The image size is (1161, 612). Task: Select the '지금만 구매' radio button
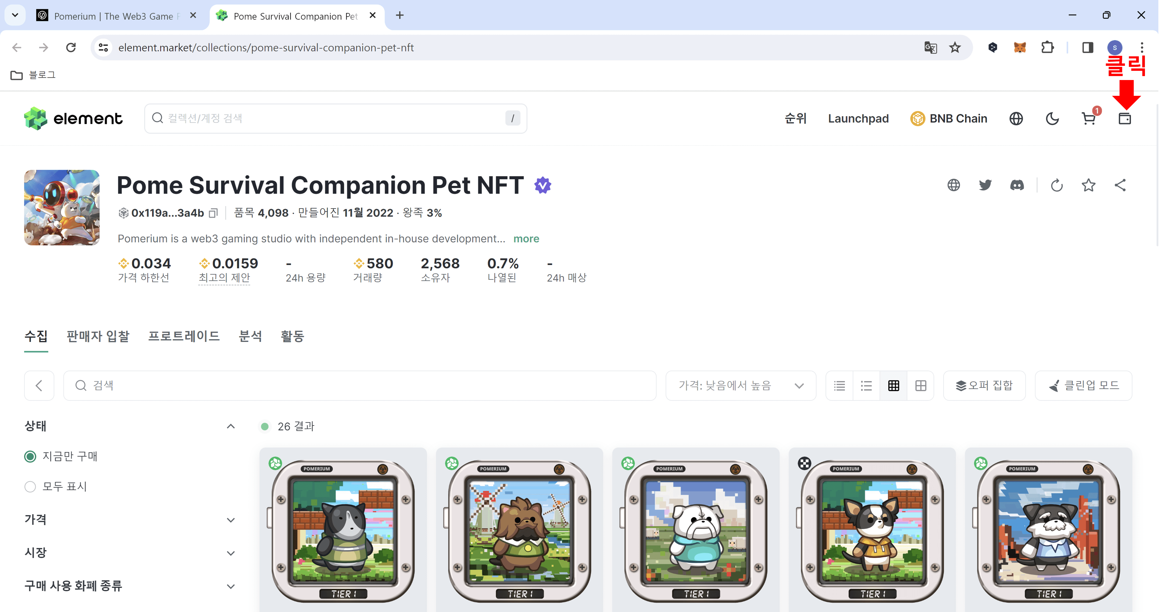click(30, 456)
